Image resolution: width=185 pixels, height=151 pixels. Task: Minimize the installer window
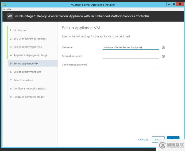(169, 4)
